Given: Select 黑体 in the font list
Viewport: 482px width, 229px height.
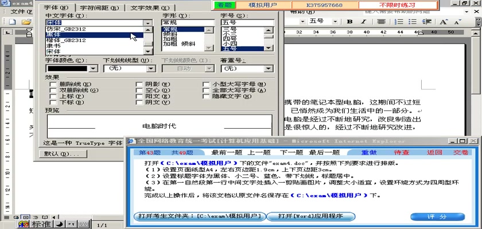Looking at the screenshot, I should click(x=95, y=35).
